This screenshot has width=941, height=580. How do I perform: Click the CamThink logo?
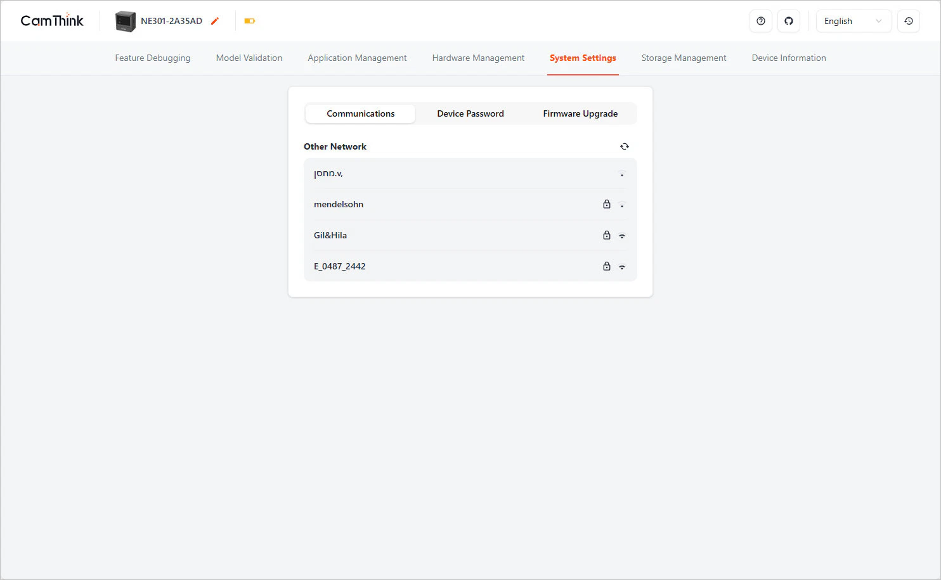tap(52, 21)
